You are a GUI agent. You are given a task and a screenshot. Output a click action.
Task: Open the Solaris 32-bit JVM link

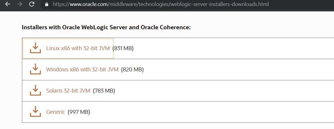[68, 91]
